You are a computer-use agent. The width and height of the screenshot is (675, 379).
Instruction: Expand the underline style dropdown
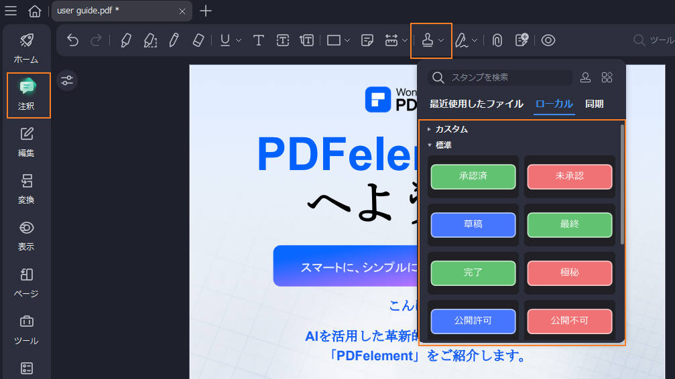pyautogui.click(x=239, y=40)
